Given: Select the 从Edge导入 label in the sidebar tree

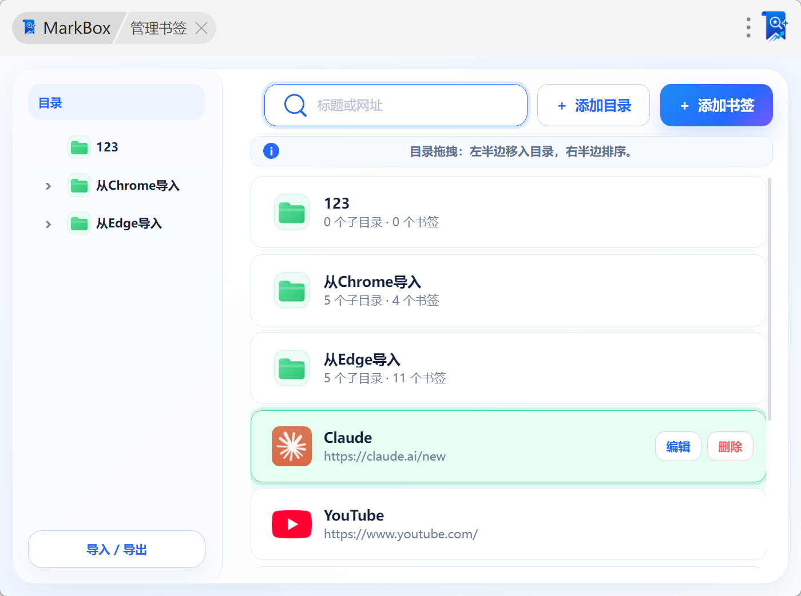Looking at the screenshot, I should (x=129, y=223).
